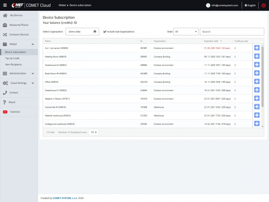
Task: Open Measured Places in the sidebar
Action: [x=19, y=25]
